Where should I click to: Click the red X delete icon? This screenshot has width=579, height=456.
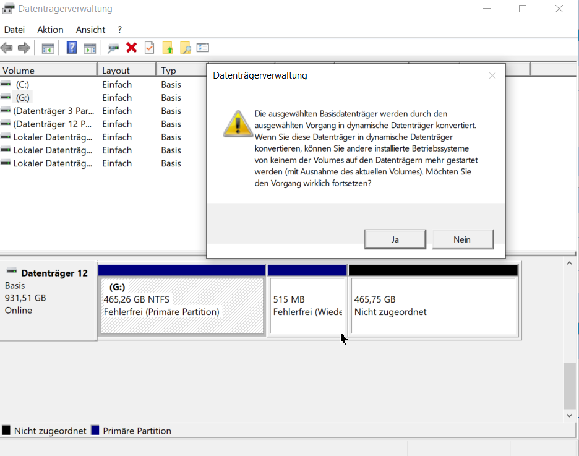pos(131,48)
